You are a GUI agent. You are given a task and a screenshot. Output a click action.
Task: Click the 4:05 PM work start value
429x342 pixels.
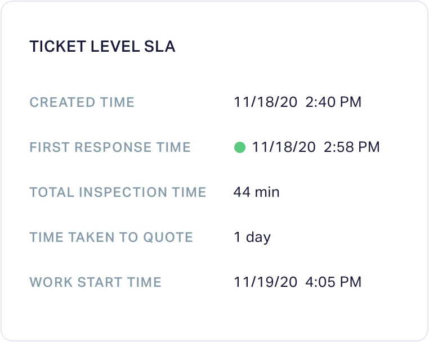[333, 282]
